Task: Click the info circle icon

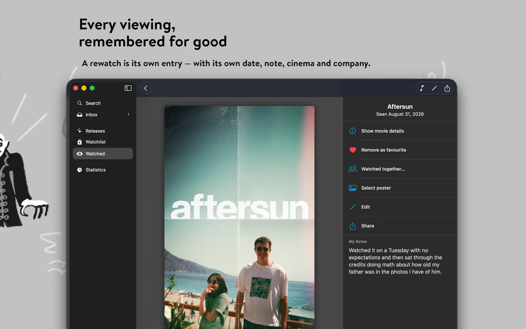Action: (353, 131)
